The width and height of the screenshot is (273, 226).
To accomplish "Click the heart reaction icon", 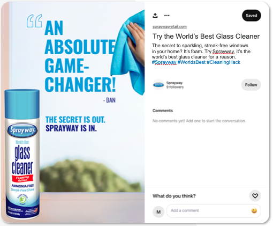I will pos(255,196).
